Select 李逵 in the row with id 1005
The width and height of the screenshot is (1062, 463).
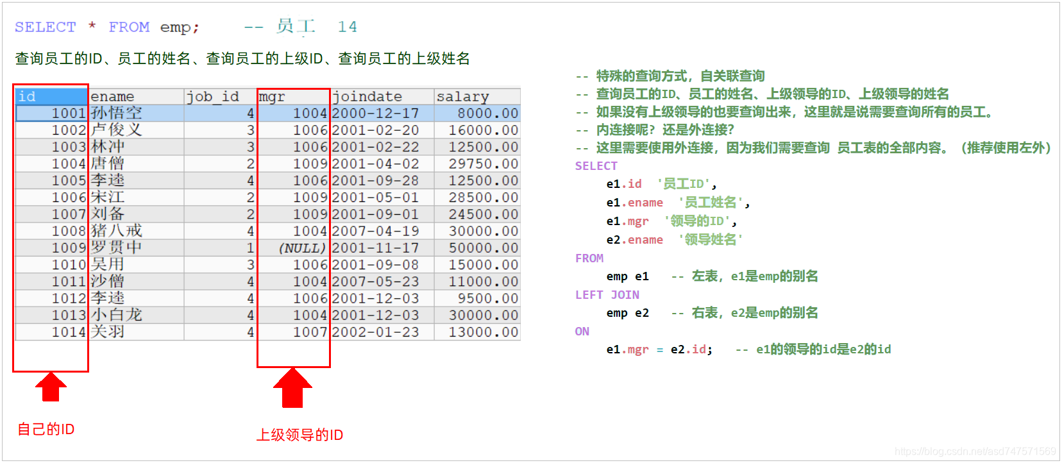point(136,181)
